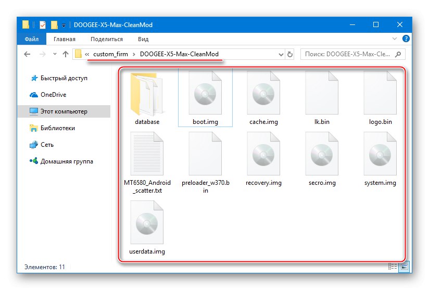Close the DOOGEE-X5-Max-CleanMod window
The image size is (429, 290).
point(400,24)
